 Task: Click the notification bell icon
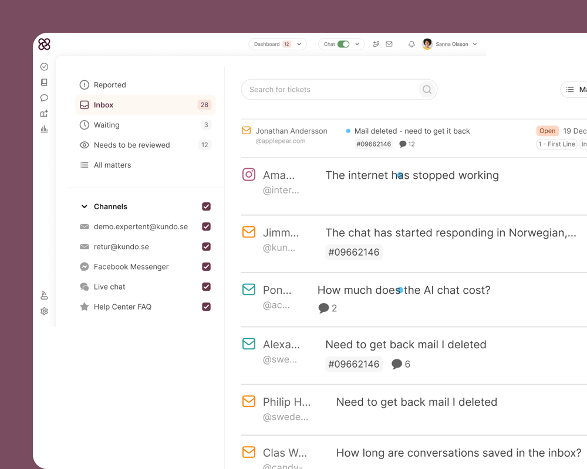tap(411, 44)
